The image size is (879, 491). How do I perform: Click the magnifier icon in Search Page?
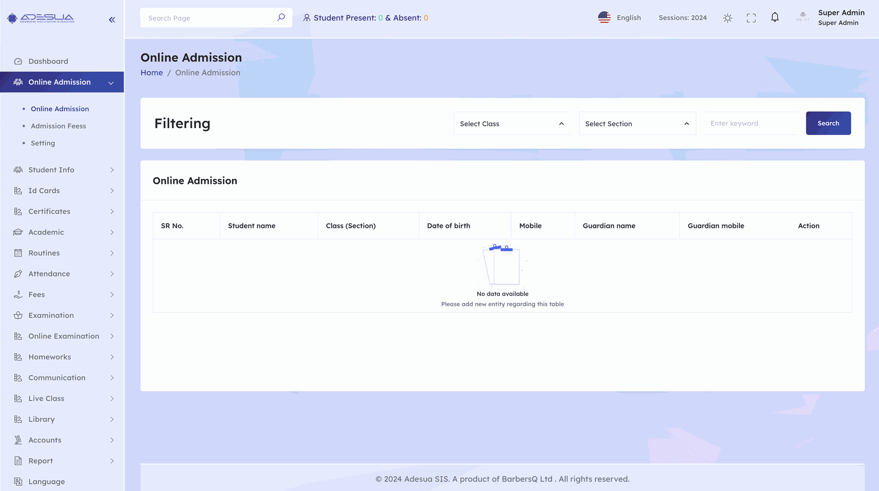coord(281,17)
